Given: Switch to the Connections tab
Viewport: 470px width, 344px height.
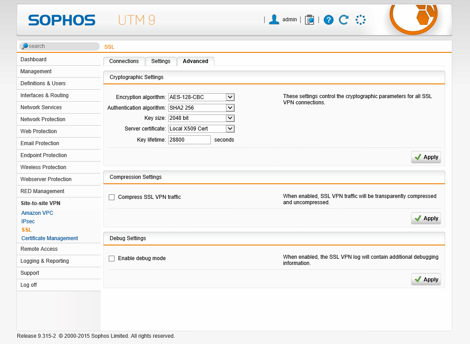Looking at the screenshot, I should tap(124, 61).
